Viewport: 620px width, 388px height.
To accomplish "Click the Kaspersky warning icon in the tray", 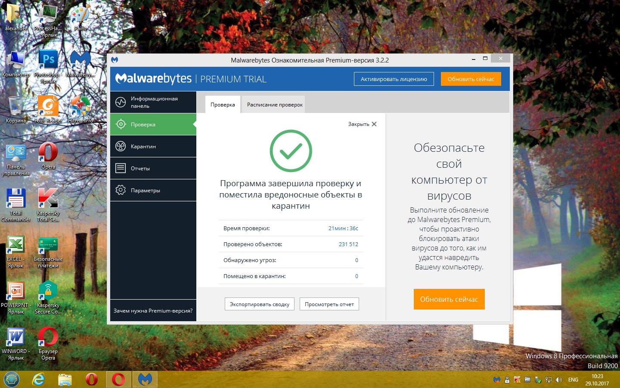I will point(518,380).
